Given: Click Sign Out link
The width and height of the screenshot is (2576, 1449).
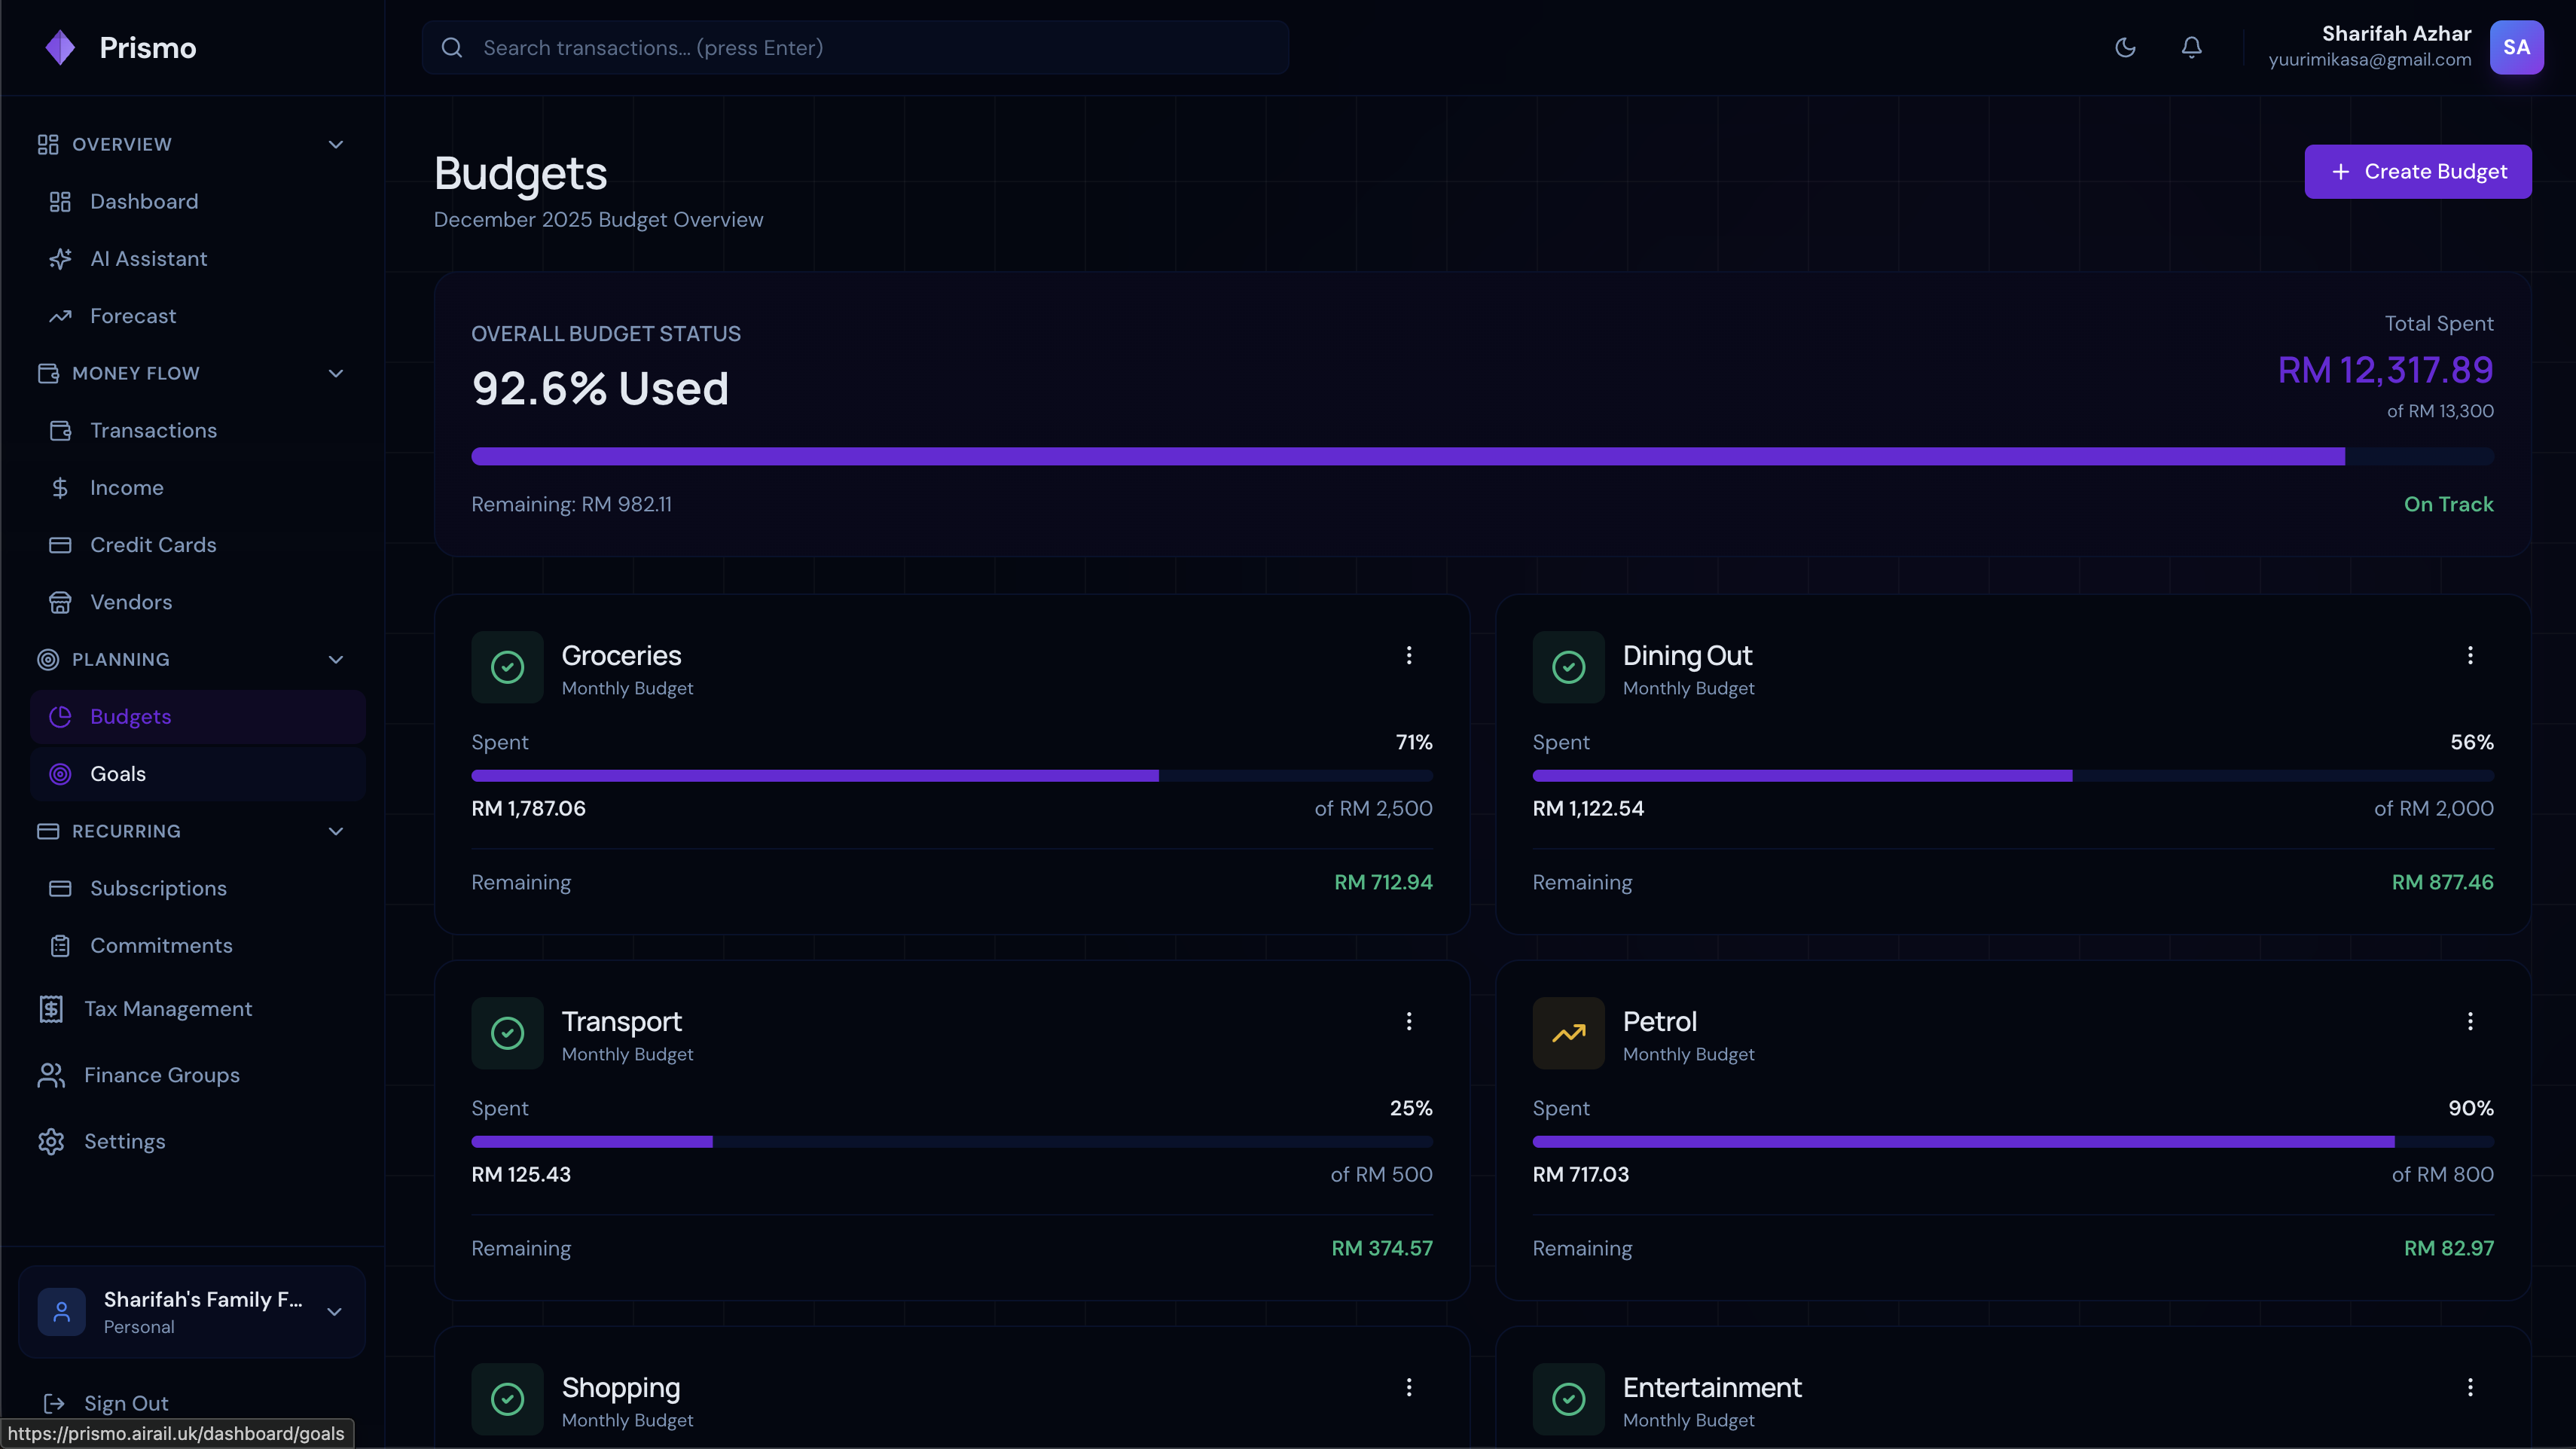Looking at the screenshot, I should point(126,1403).
